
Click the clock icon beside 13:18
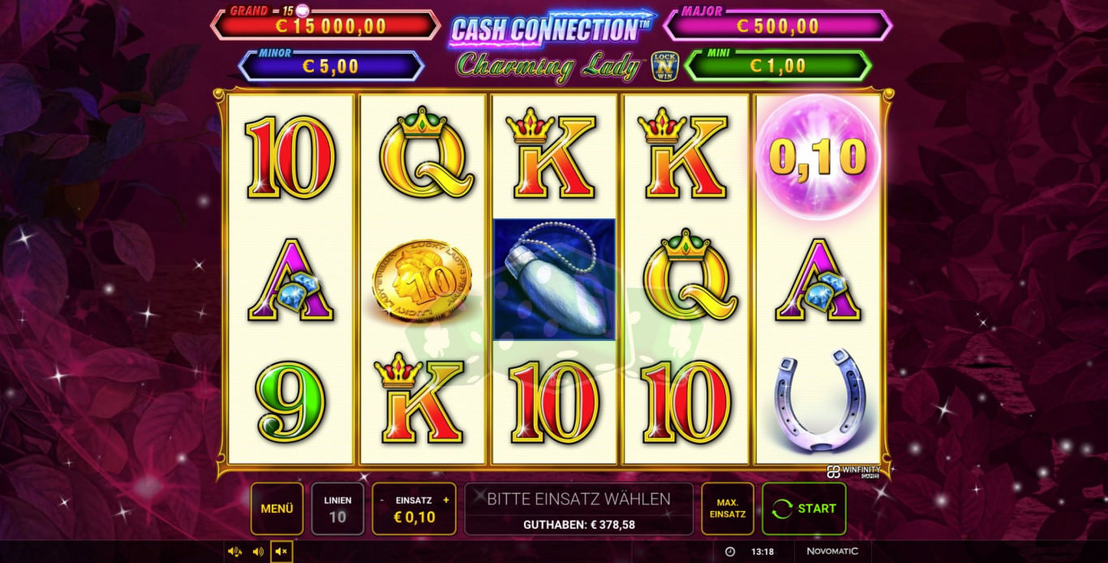click(x=729, y=552)
